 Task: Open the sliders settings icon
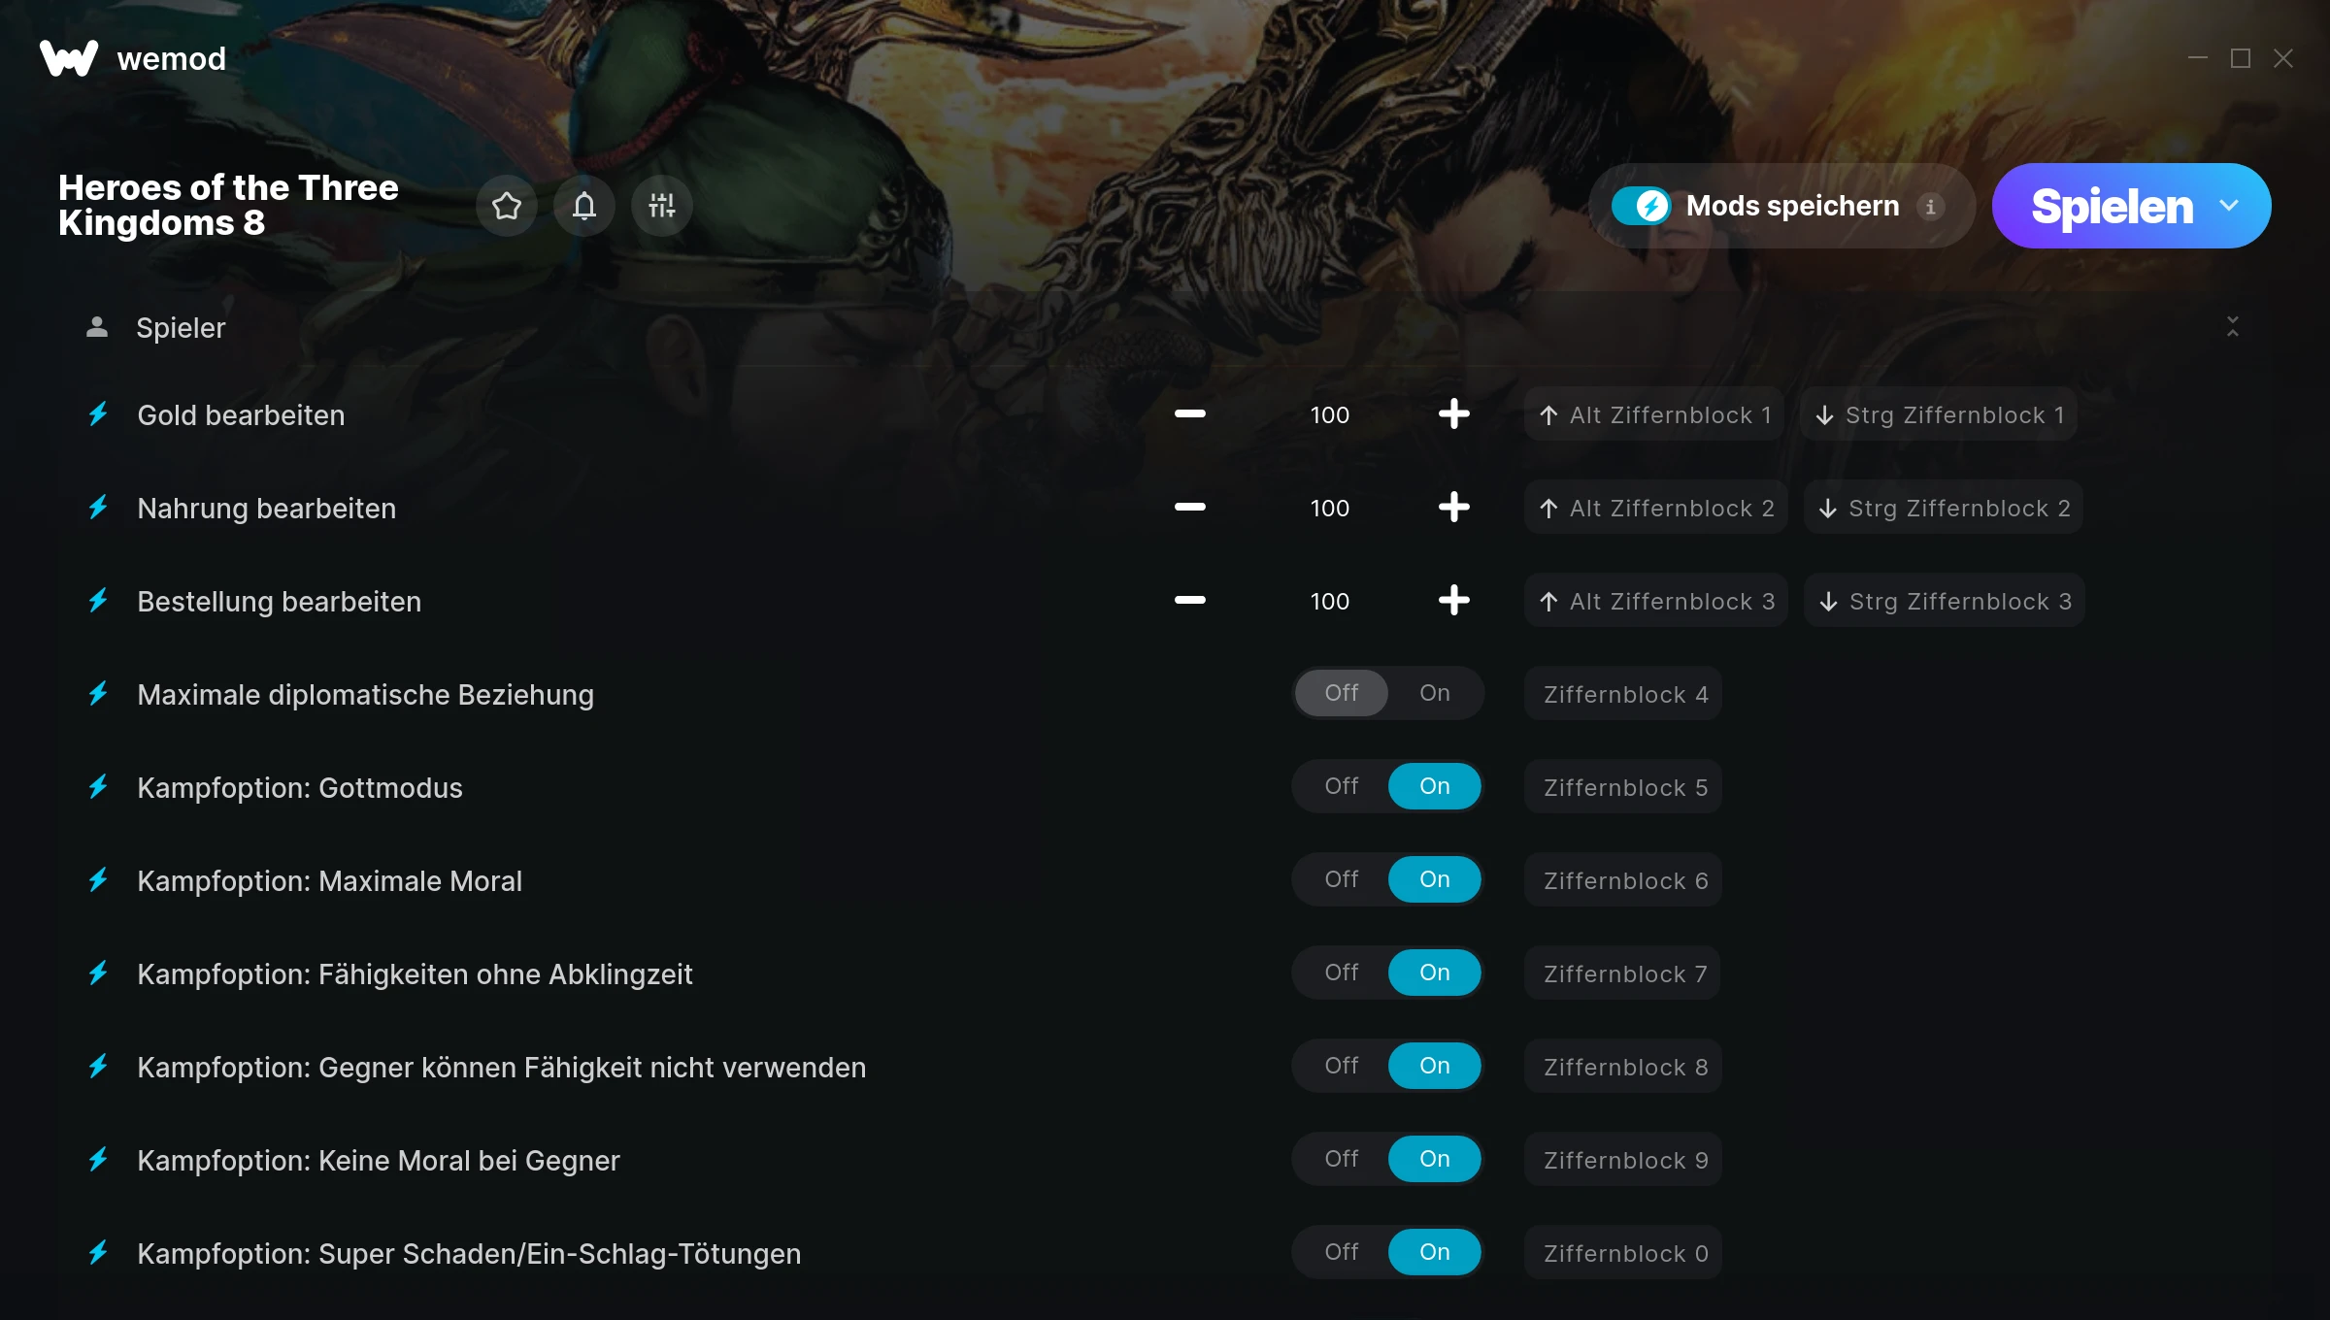[x=661, y=206]
